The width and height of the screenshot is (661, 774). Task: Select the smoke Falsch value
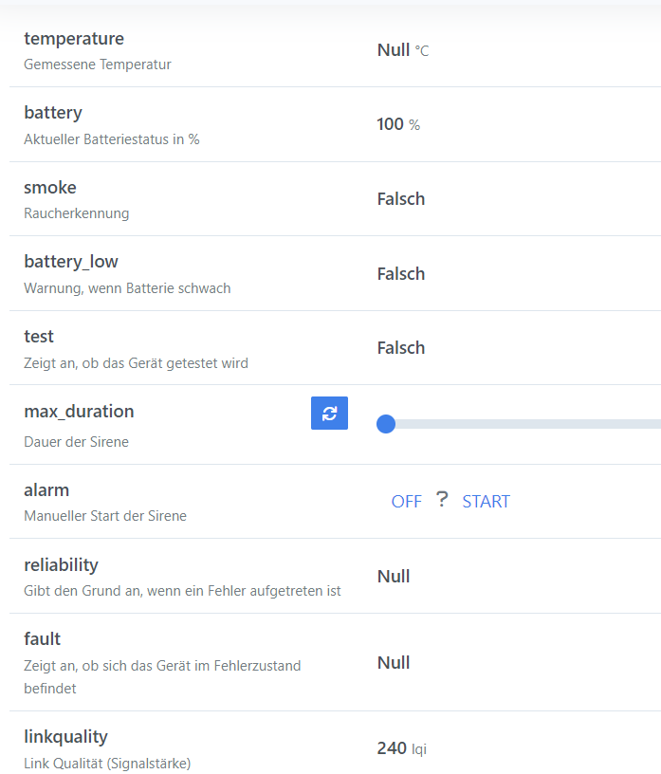pyautogui.click(x=401, y=199)
